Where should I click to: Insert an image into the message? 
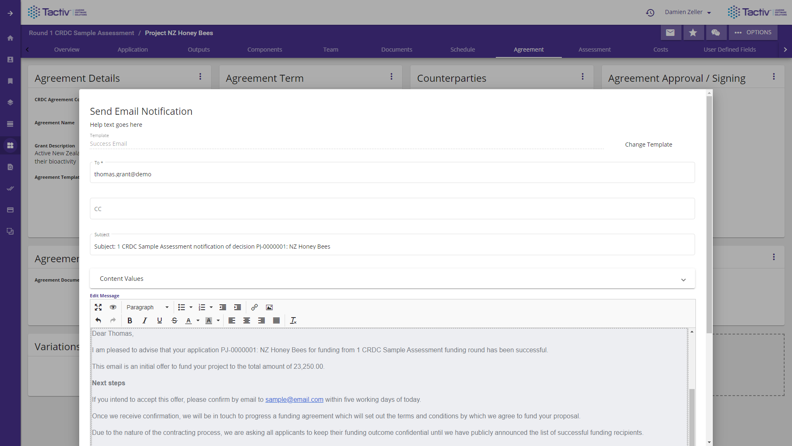(x=269, y=307)
